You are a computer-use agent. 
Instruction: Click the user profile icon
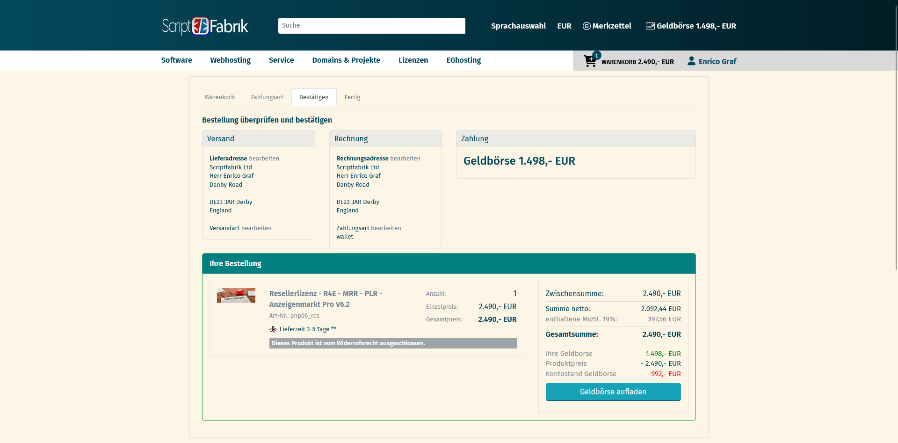pyautogui.click(x=691, y=61)
